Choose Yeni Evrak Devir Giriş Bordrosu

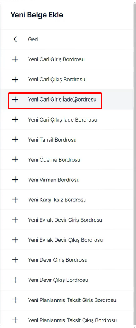pos(67,220)
